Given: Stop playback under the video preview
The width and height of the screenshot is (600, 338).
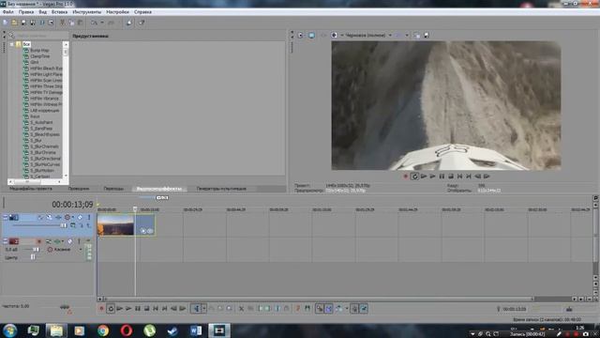Looking at the screenshot, I should click(x=451, y=177).
